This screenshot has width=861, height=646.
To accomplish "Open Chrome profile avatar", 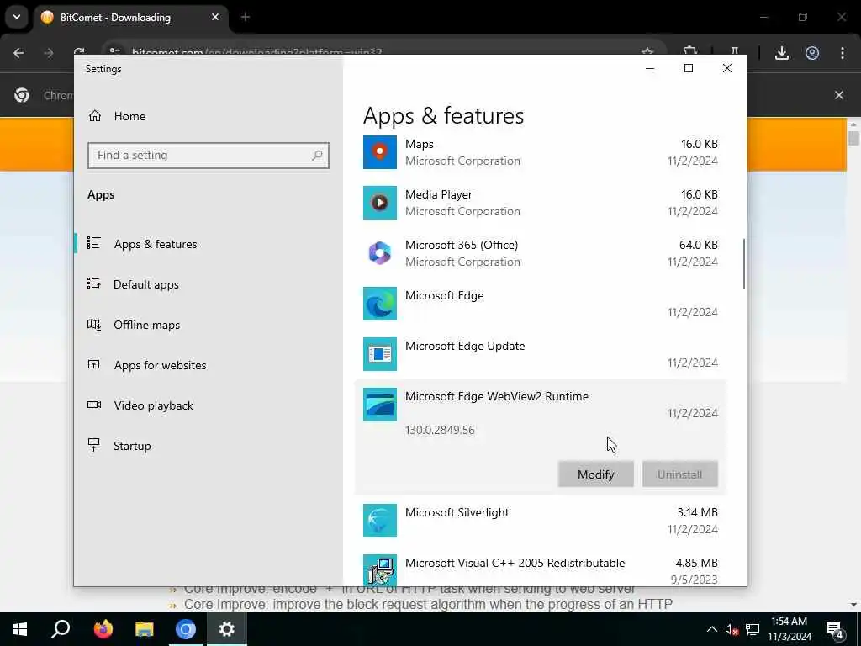I will pyautogui.click(x=812, y=53).
